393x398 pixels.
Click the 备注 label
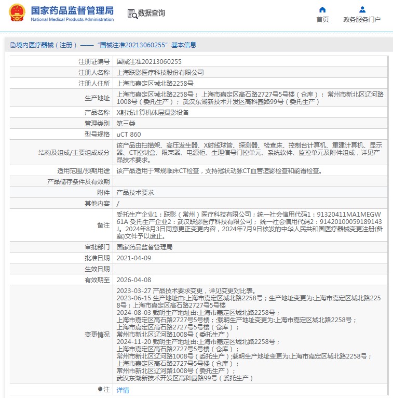click(103, 225)
